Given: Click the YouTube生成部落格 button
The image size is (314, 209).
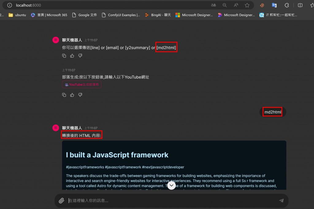Looking at the screenshot, I should [82, 85].
